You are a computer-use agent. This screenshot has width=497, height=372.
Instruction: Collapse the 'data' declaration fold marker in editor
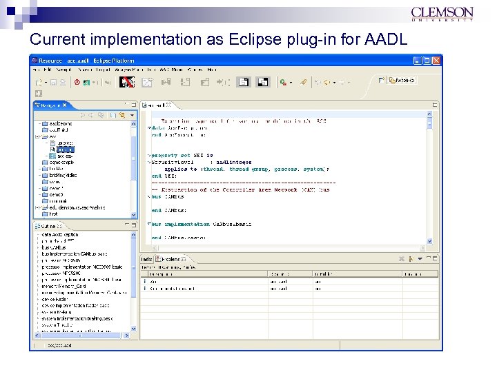pyautogui.click(x=149, y=128)
